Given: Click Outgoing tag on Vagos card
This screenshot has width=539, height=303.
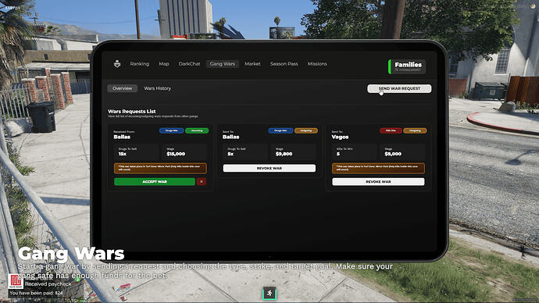Looking at the screenshot, I should 415,130.
